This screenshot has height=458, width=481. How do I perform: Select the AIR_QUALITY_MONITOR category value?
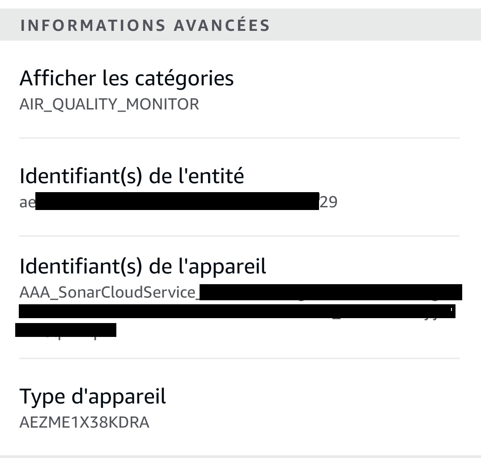click(x=109, y=105)
